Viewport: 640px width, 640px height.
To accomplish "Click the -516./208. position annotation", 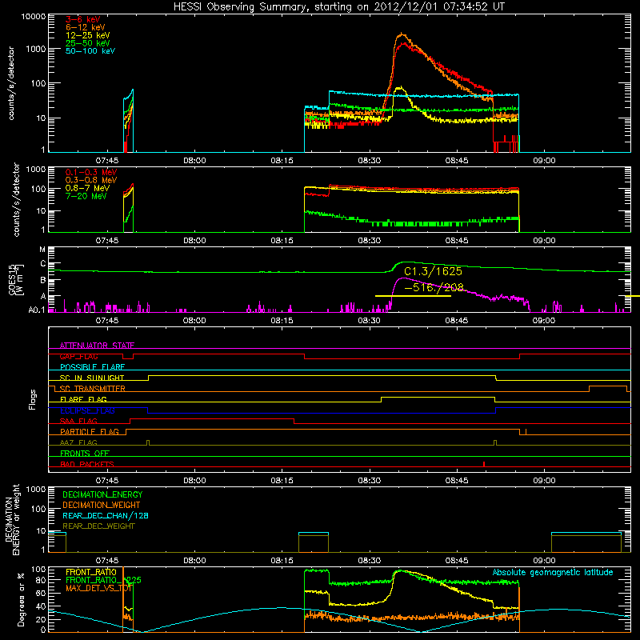I will point(434,287).
